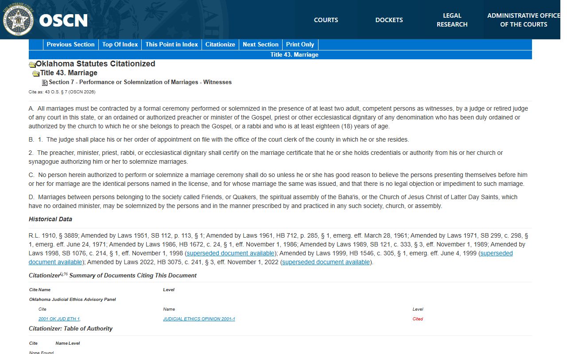
Task: Open Oklahoma Statutes Citationized index
Action: click(95, 64)
